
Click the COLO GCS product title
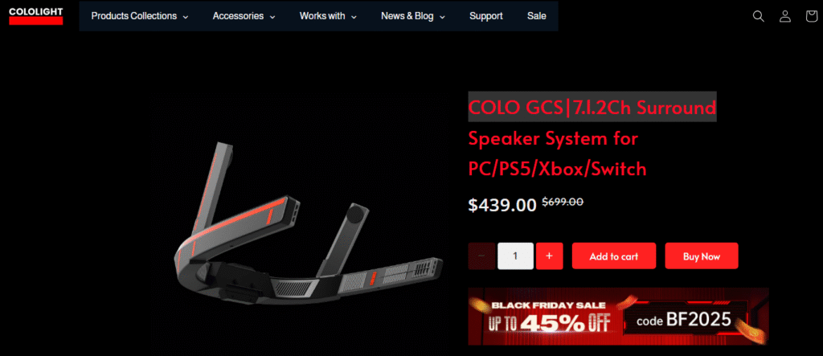(x=592, y=138)
